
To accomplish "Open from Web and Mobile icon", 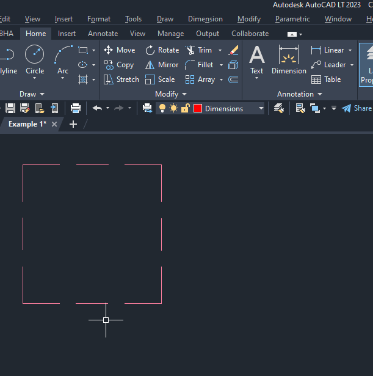I will (x=40, y=108).
